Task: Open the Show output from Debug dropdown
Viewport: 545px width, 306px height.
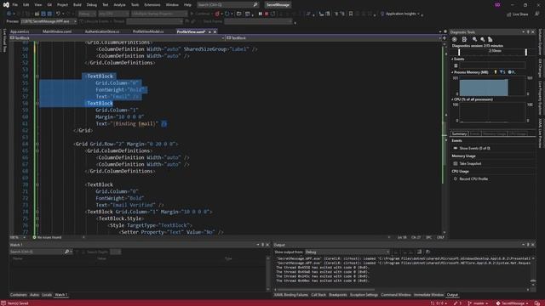Action: [347, 252]
